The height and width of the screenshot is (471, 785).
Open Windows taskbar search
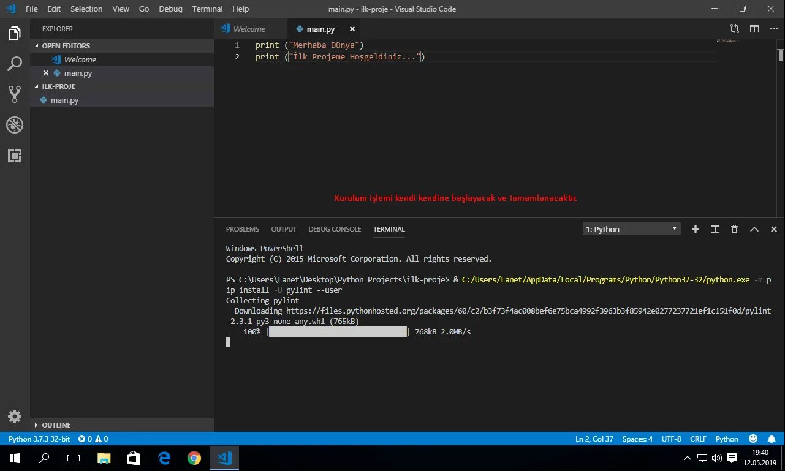pos(44,458)
